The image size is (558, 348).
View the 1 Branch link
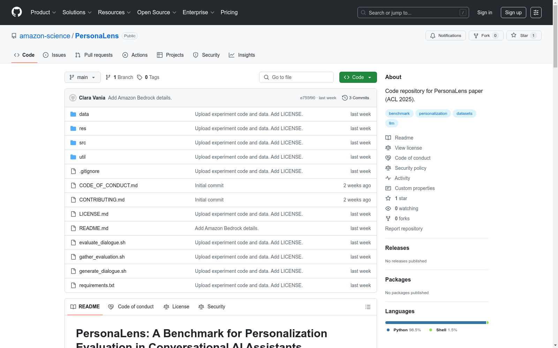pyautogui.click(x=119, y=77)
